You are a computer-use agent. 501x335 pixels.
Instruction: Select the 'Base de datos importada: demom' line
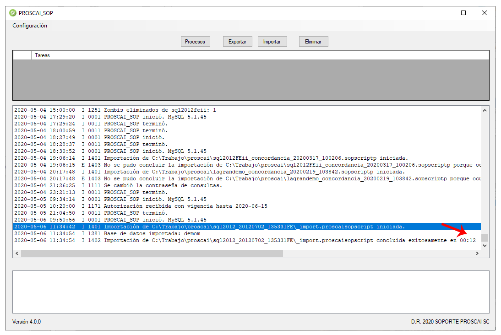247,233
